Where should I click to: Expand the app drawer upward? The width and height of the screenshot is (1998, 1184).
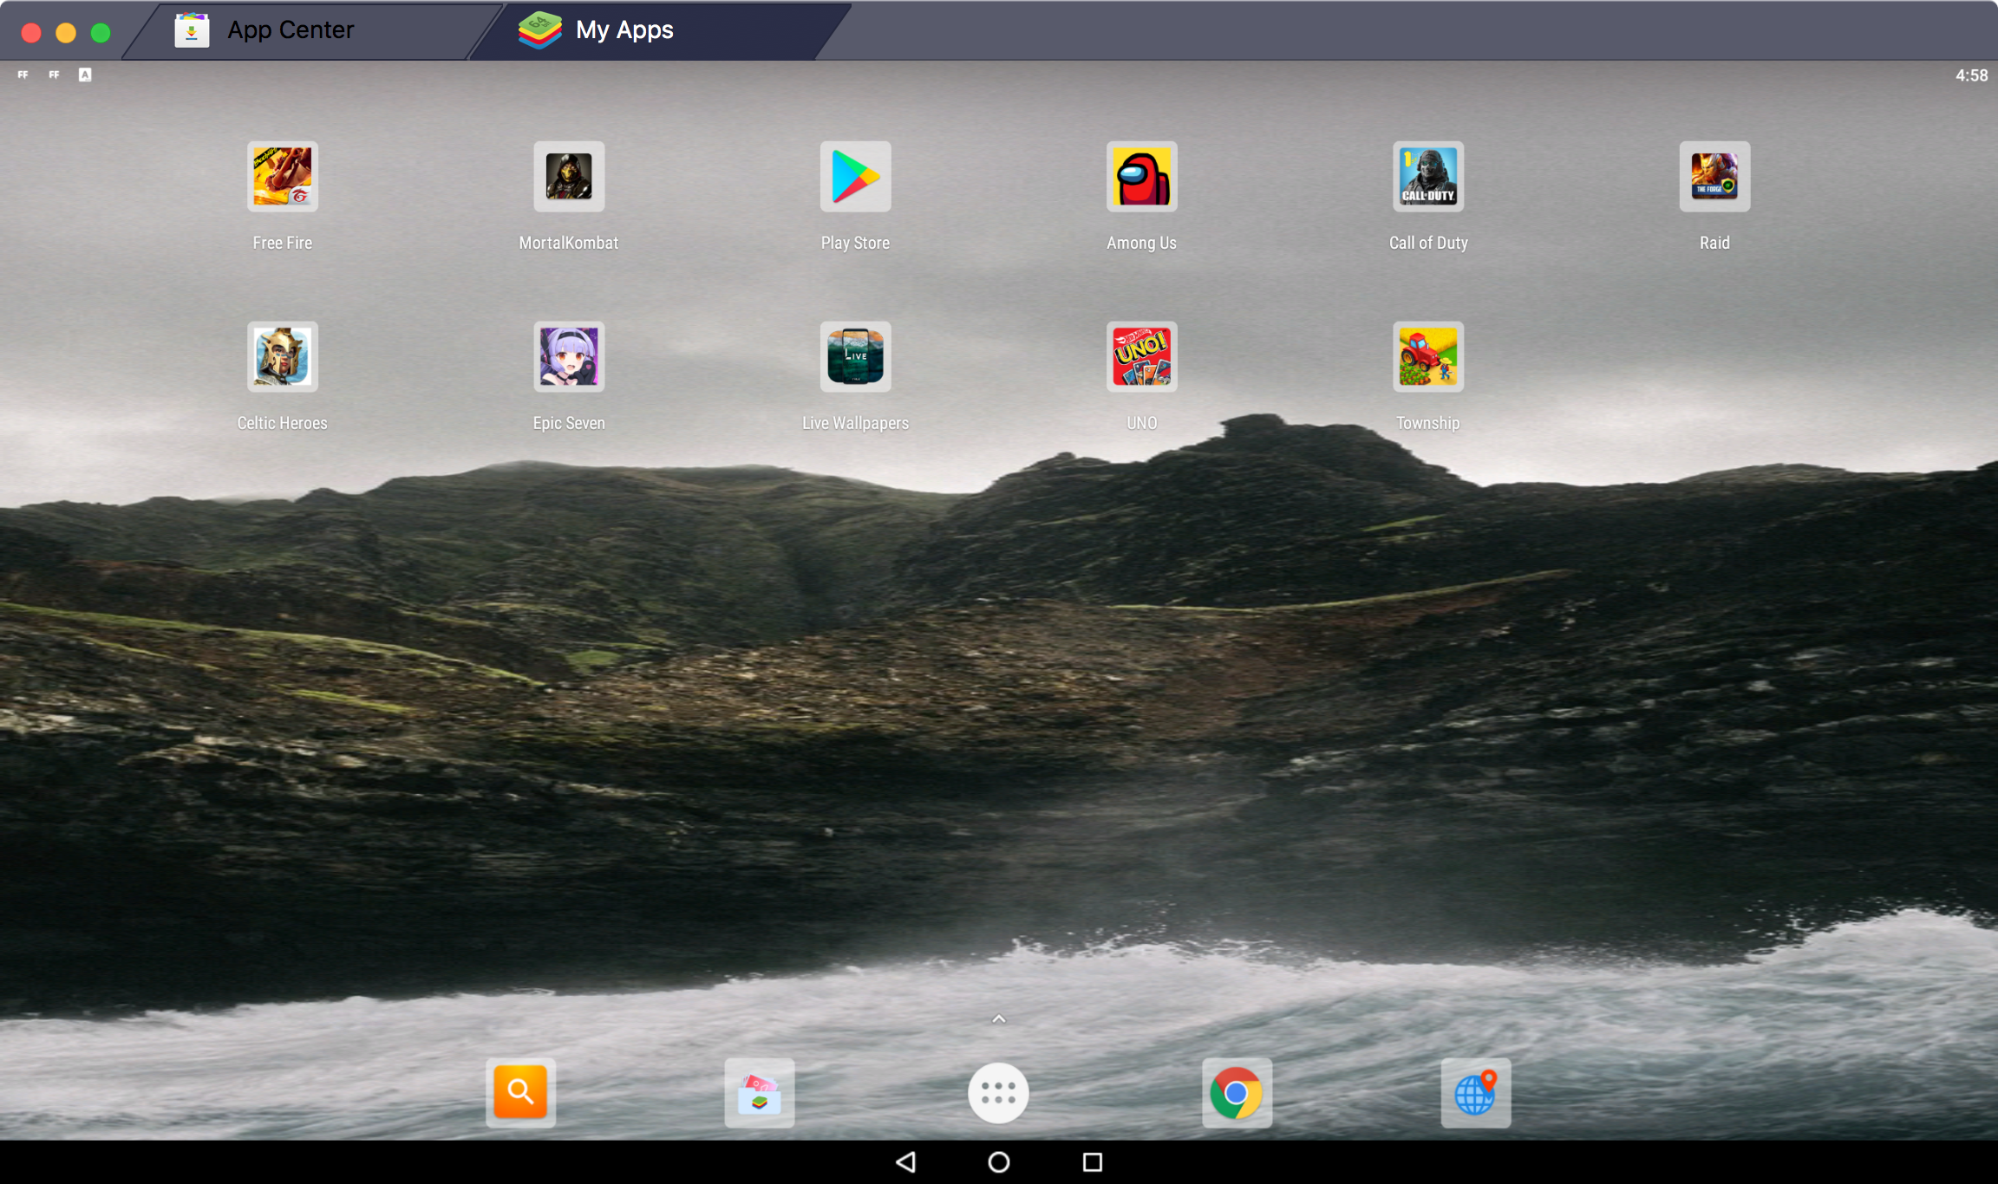point(998,1016)
